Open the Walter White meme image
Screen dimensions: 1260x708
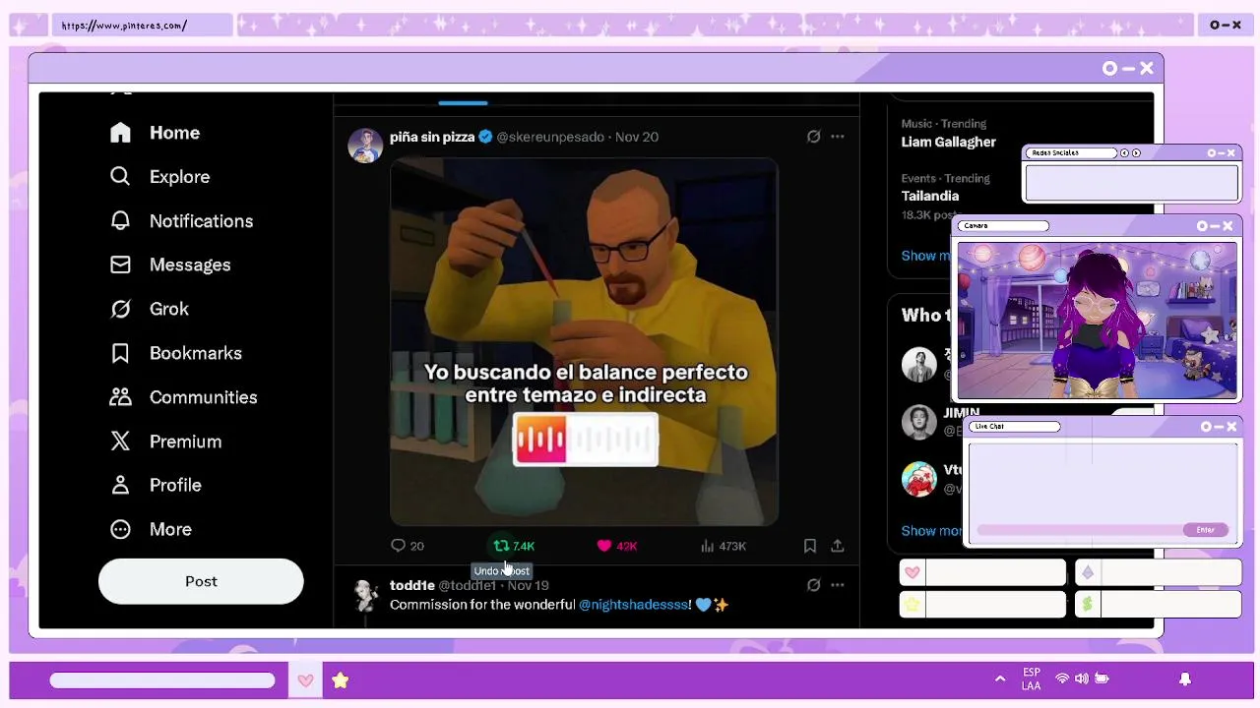[x=585, y=342]
